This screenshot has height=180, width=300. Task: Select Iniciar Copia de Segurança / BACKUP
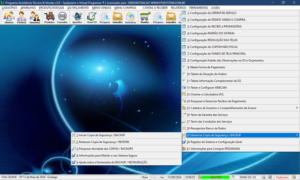(x=100, y=135)
